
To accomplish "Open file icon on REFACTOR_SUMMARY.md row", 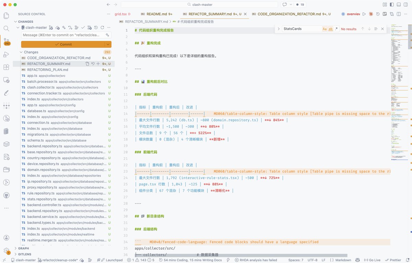I will 87,64.
